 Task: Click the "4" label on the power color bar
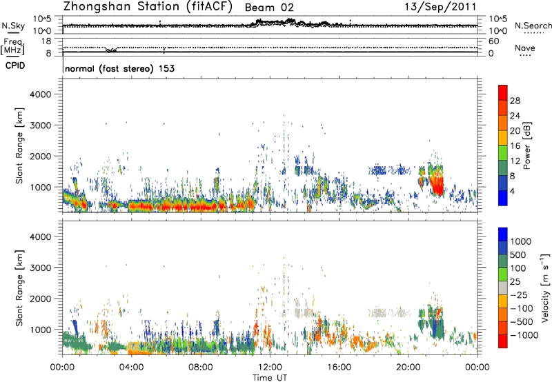tap(513, 192)
